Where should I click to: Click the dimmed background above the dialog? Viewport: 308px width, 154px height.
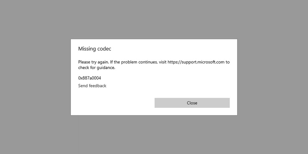coord(154,19)
